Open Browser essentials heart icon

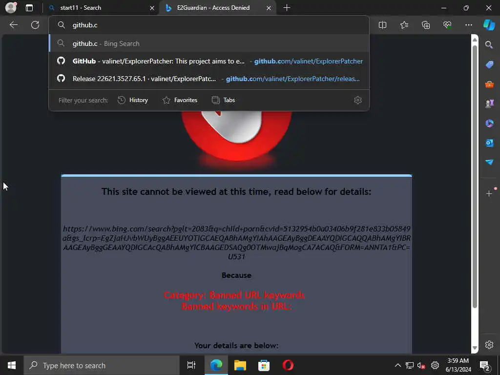point(447,25)
